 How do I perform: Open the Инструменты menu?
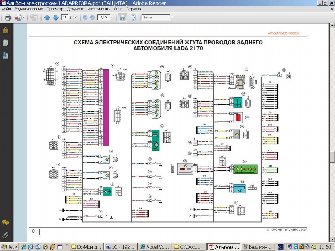tap(99, 9)
